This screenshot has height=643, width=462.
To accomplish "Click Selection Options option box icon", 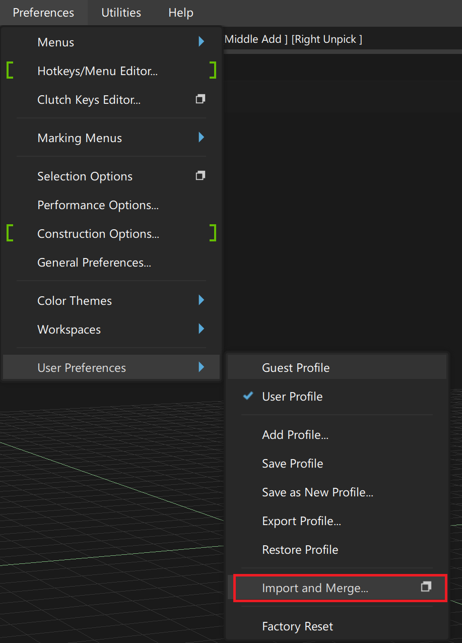I will click(x=200, y=176).
